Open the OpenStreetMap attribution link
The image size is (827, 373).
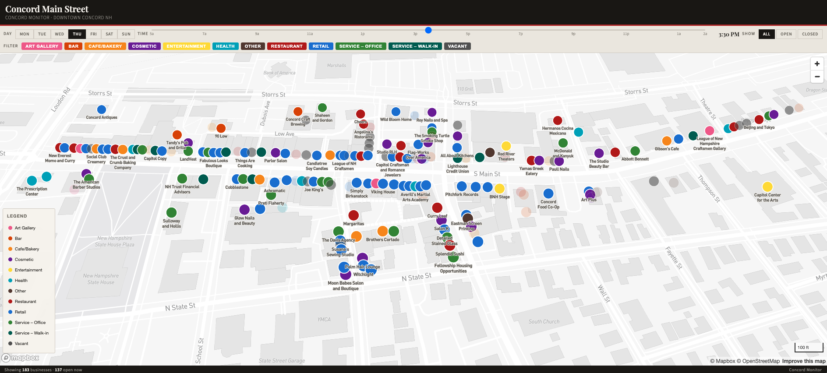pyautogui.click(x=758, y=361)
